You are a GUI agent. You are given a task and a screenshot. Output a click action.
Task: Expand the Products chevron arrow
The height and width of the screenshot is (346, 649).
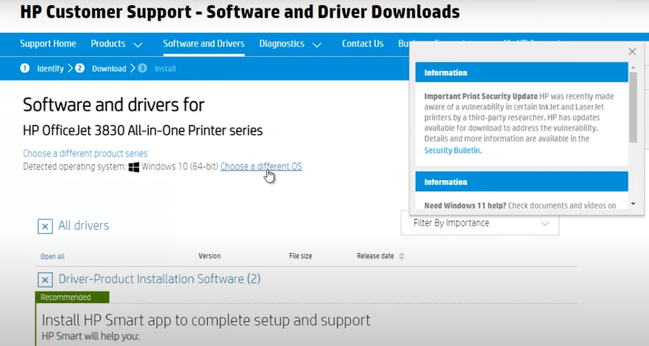(x=138, y=44)
